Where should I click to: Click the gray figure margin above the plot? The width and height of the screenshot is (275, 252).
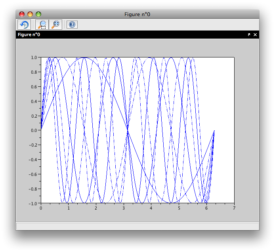(137, 48)
